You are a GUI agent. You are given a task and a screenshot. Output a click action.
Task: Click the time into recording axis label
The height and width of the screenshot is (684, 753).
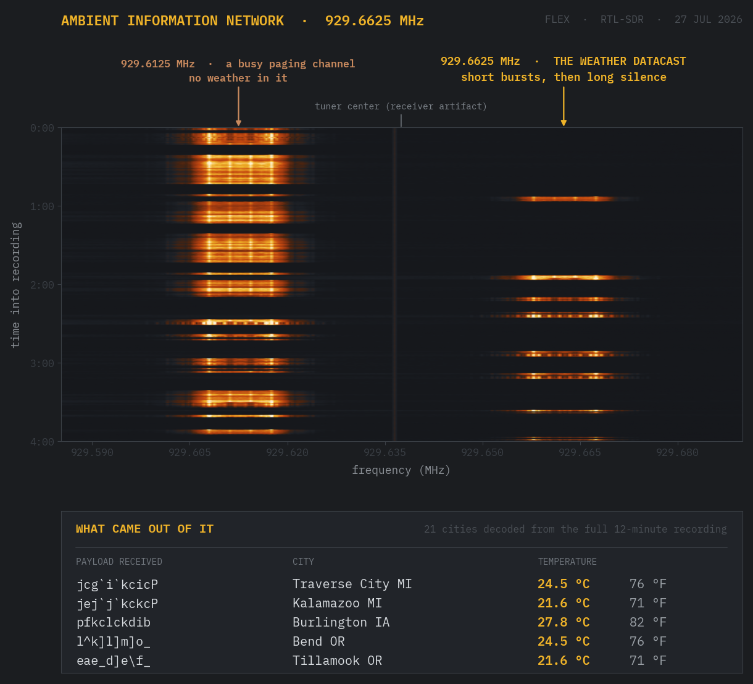pos(16,285)
